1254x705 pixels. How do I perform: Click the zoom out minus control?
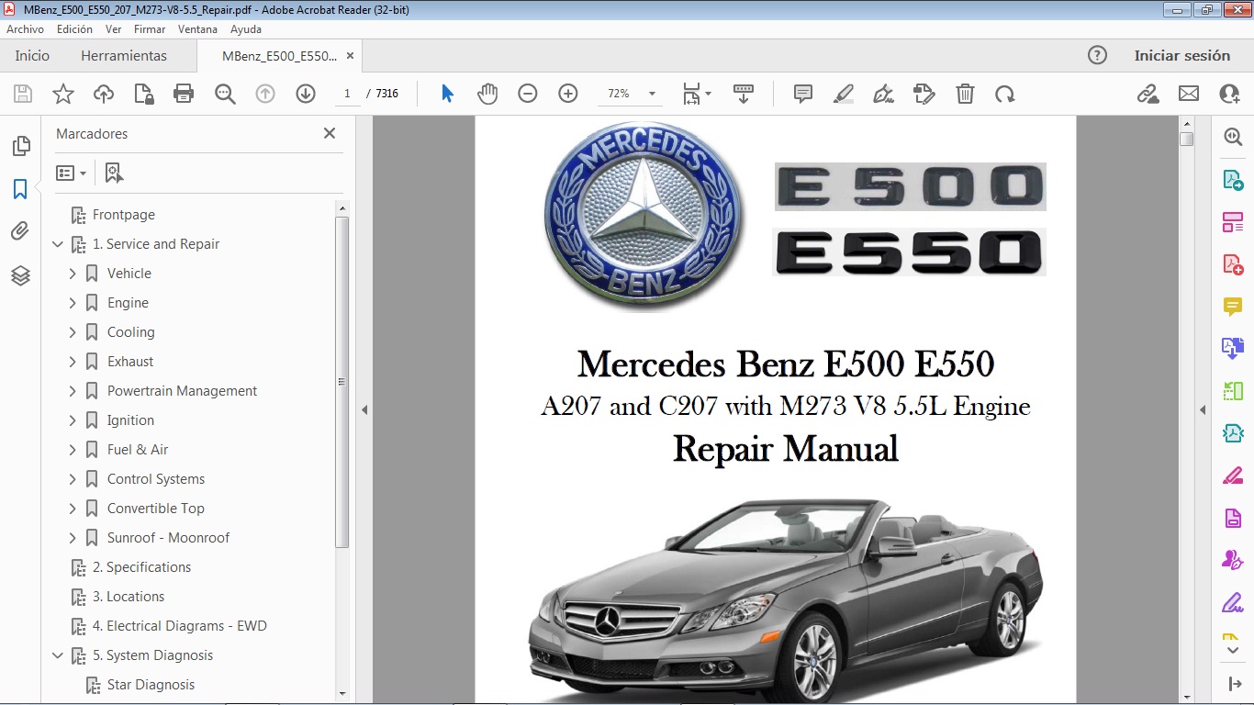click(x=527, y=93)
